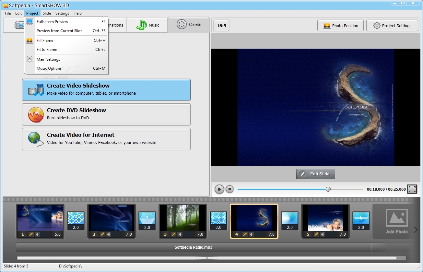The image size is (423, 272).
Task: Open the transition after slide 5
Action: [x=361, y=221]
